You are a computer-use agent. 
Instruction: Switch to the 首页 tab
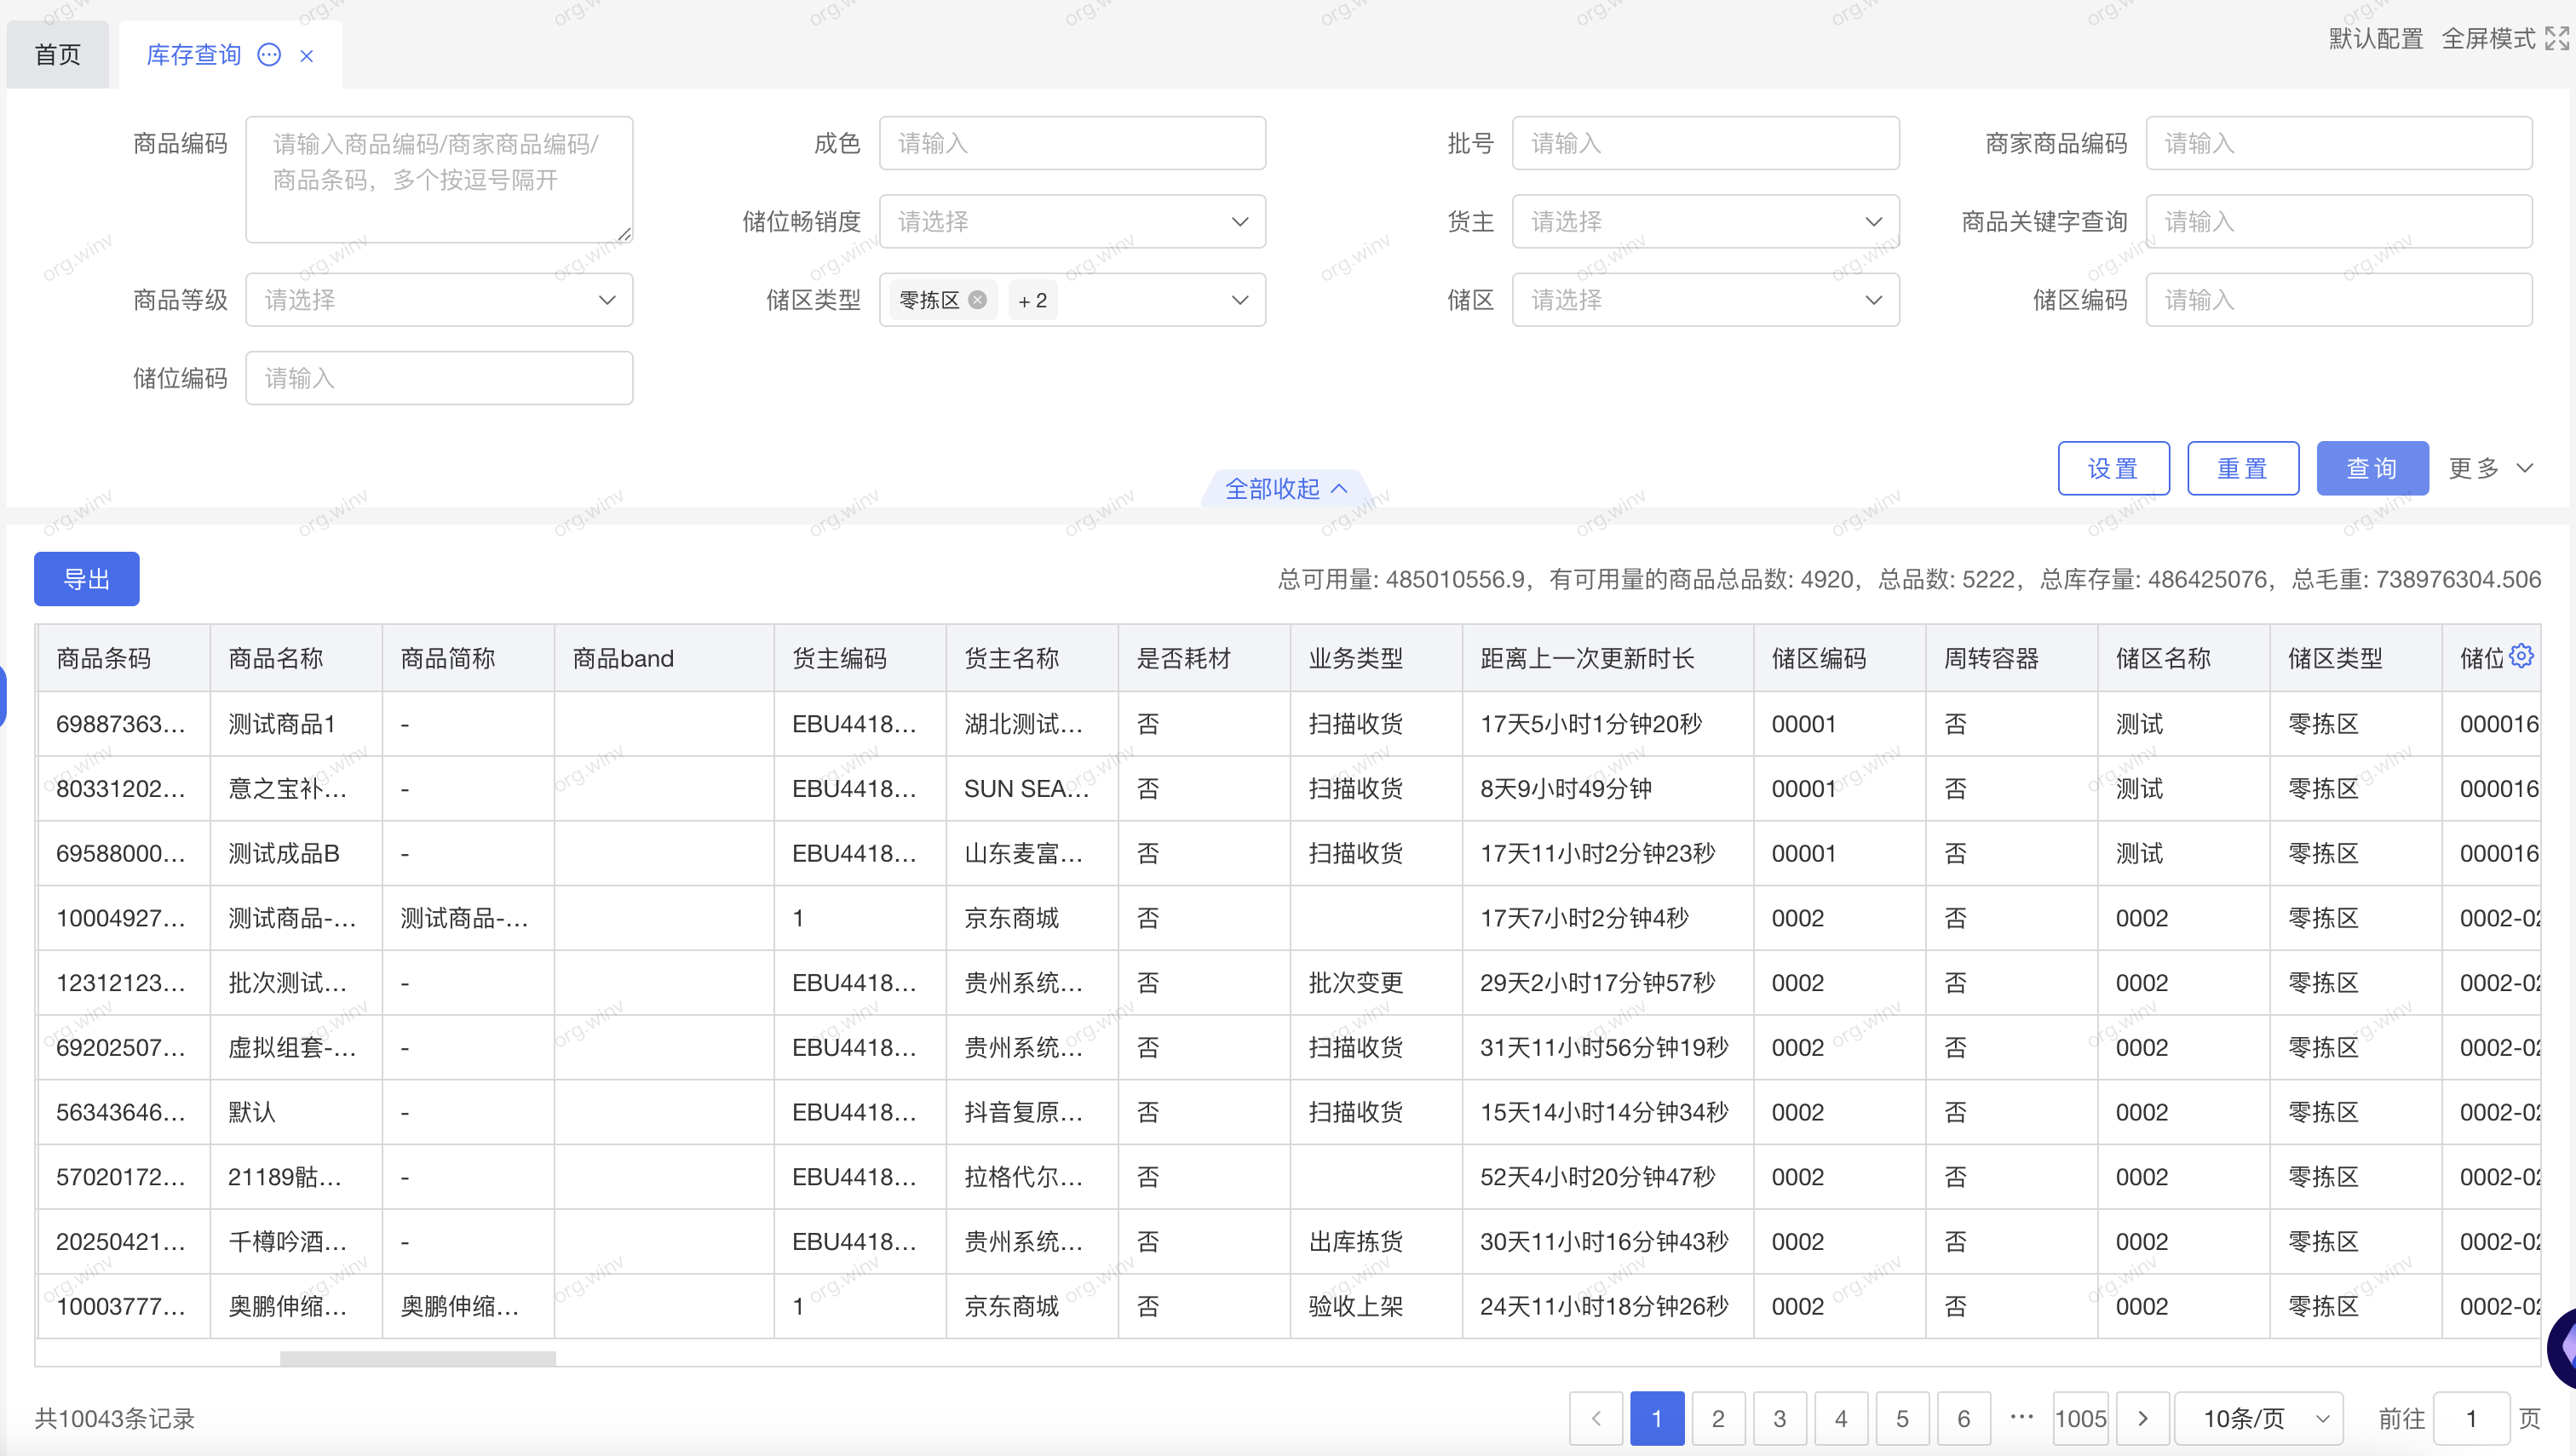(x=58, y=55)
